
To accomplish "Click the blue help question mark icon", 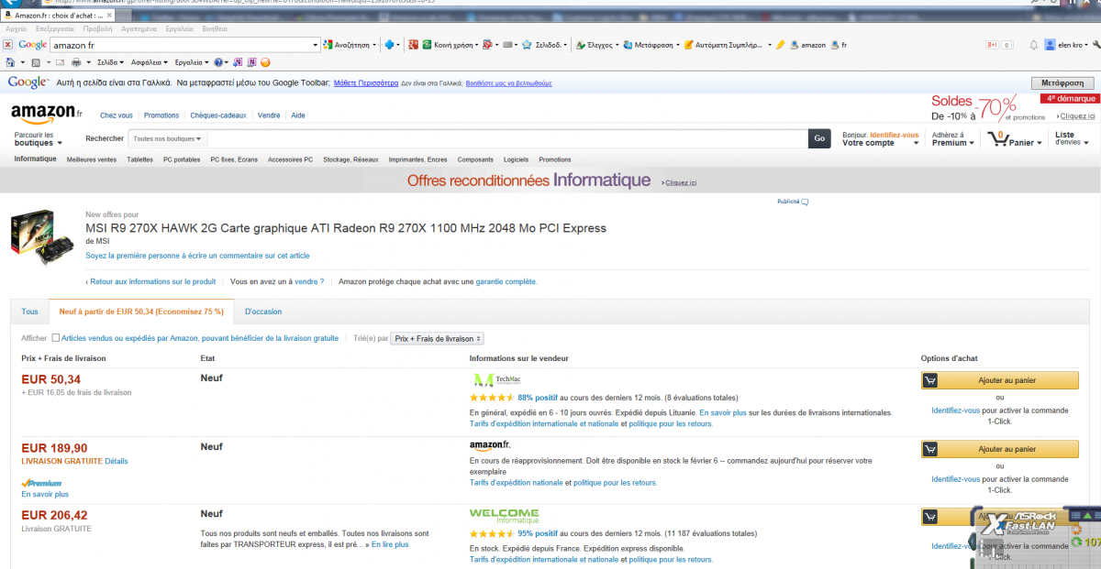I will 219,62.
